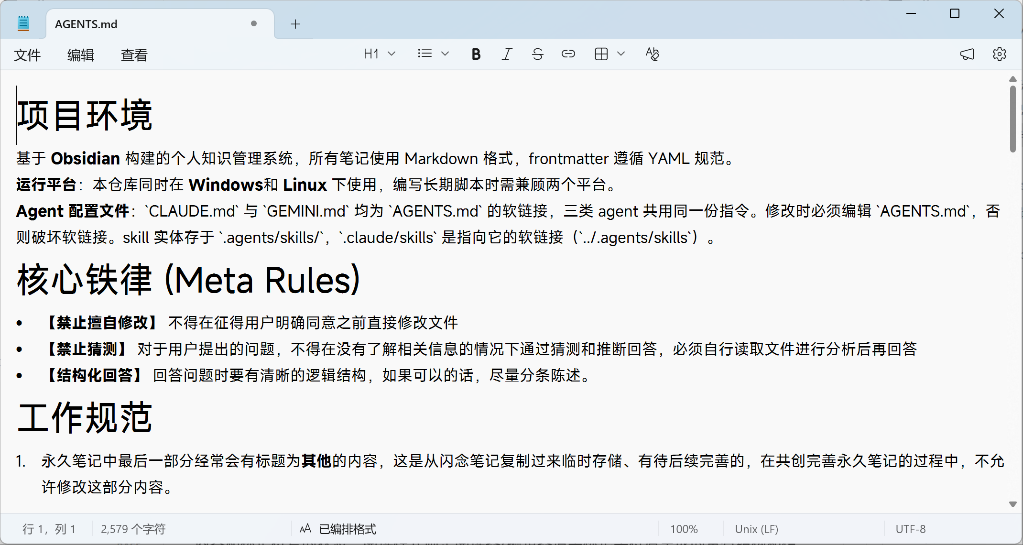Click the clear formatting icon
This screenshot has height=545, width=1023.
[653, 54]
